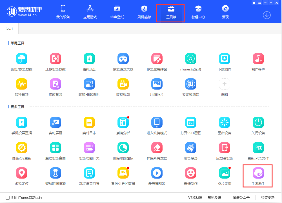Screen dimensions: 282x203
Task: Open the circular download arrow dropdown
Action: click(267, 15)
